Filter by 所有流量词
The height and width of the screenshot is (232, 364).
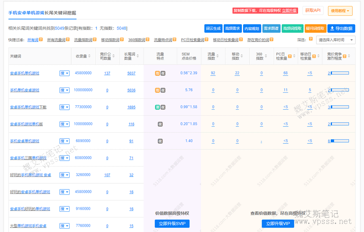56,40
